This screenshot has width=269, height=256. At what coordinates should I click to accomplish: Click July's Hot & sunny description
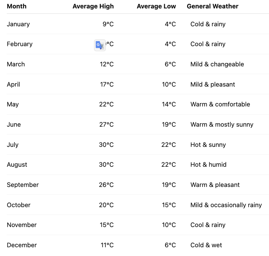[208, 145]
